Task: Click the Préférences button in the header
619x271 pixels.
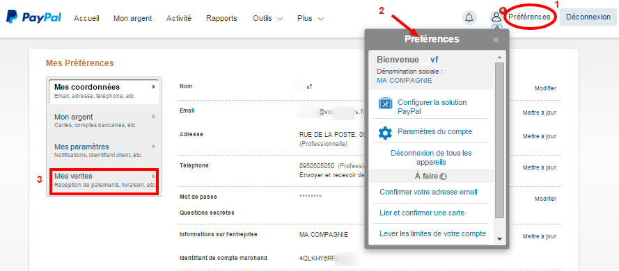Action: (x=529, y=17)
